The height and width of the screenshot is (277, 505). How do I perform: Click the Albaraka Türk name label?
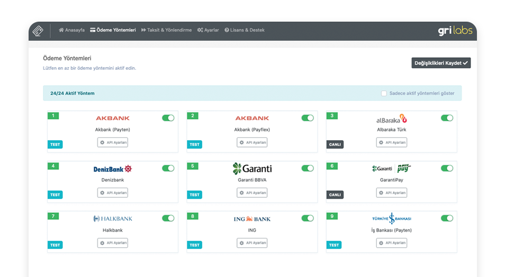point(392,130)
